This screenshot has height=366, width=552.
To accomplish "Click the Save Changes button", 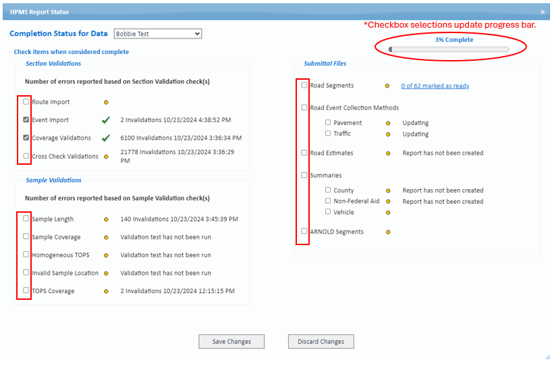I will point(231,341).
